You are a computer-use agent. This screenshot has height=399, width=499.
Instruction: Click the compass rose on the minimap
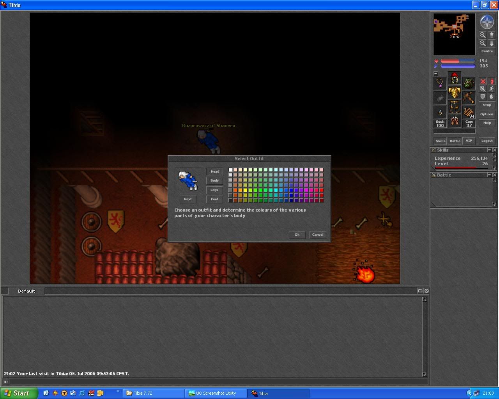[x=487, y=22]
